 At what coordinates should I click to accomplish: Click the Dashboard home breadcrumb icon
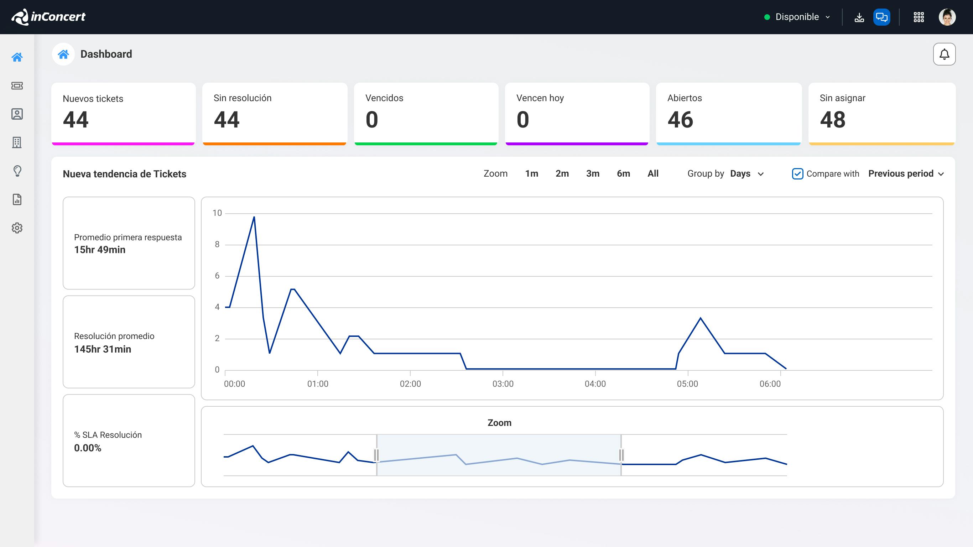point(63,54)
